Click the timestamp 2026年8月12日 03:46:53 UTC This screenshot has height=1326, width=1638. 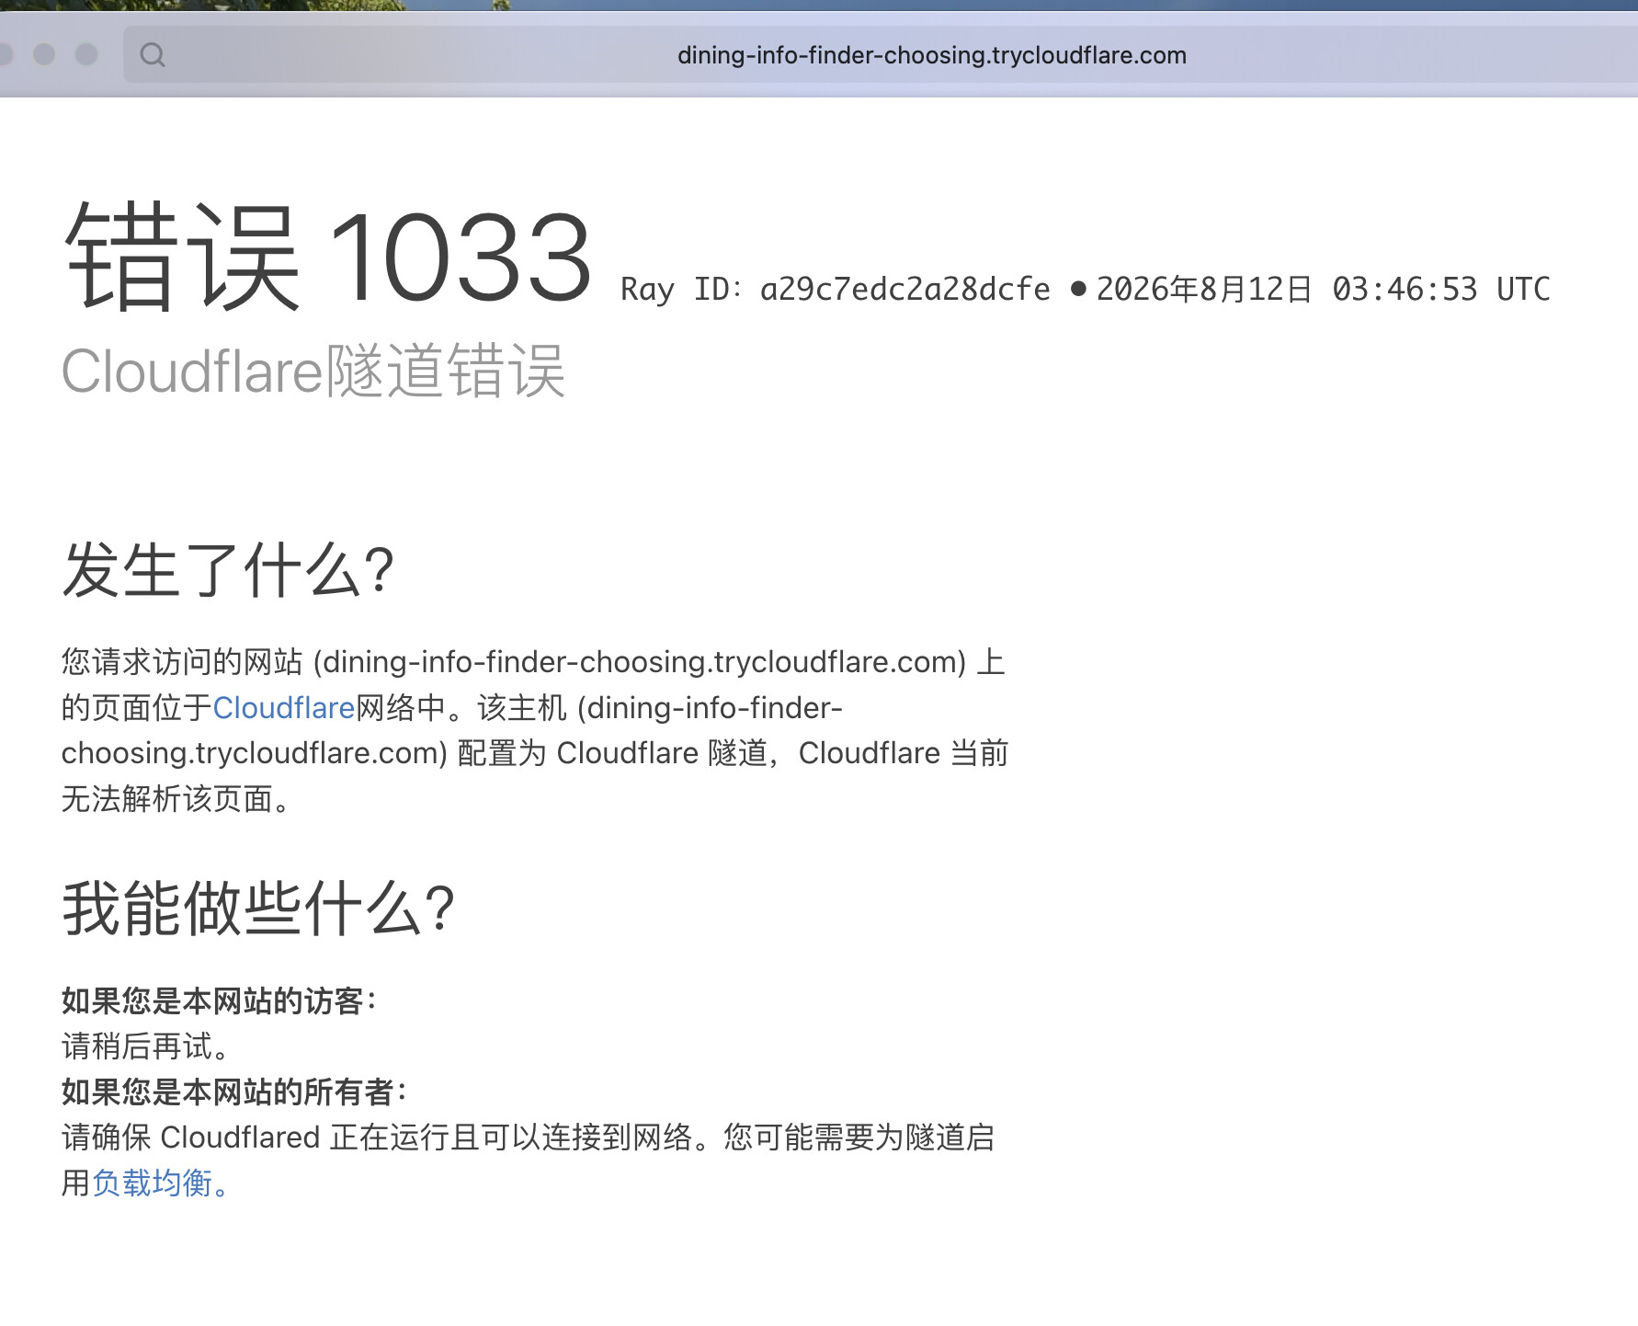click(x=1323, y=289)
